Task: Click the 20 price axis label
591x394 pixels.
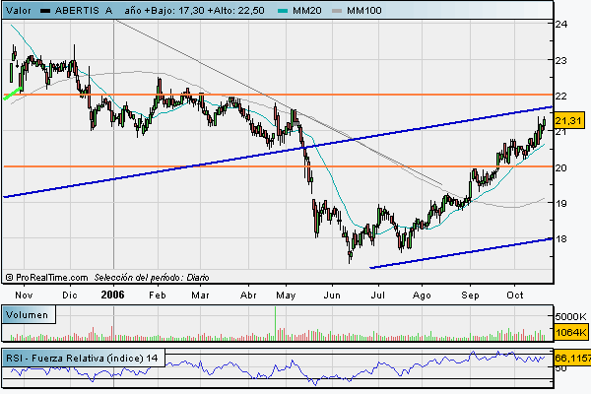Action: tap(560, 167)
